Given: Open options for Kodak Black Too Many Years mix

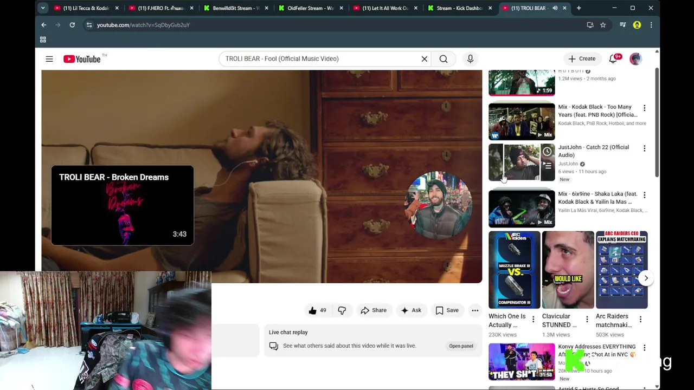Looking at the screenshot, I should pos(644,108).
